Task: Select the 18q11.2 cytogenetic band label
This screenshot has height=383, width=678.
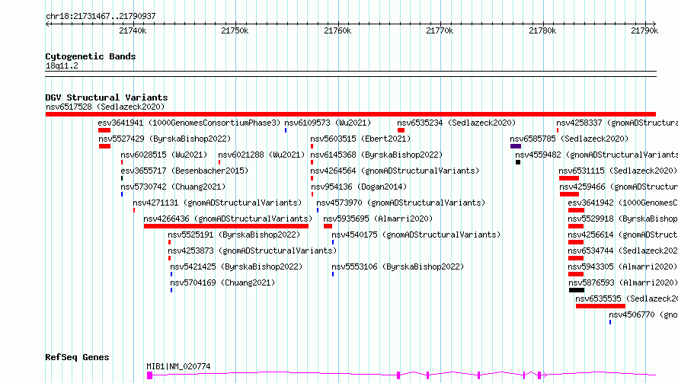Action: (x=62, y=65)
